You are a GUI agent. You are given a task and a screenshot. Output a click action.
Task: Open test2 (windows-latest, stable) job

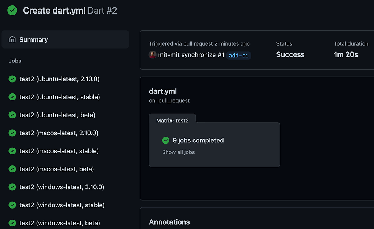pyautogui.click(x=62, y=205)
